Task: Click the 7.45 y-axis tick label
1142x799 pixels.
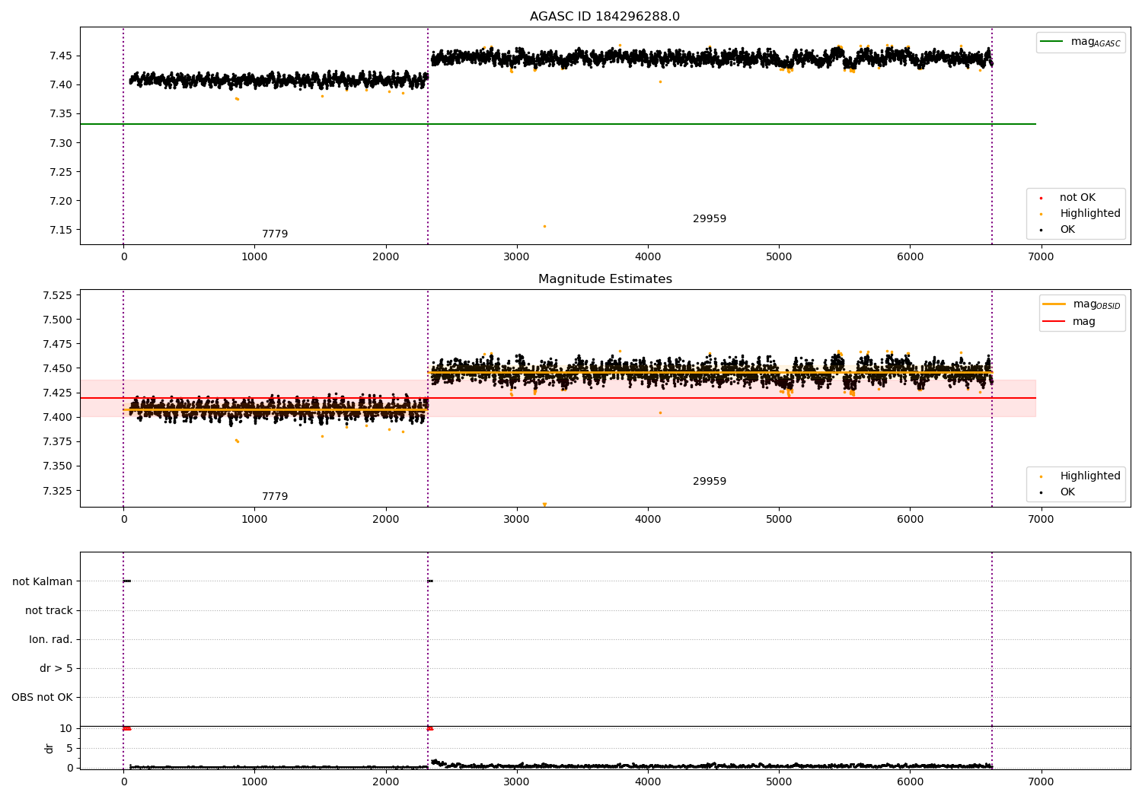Action: [61, 56]
